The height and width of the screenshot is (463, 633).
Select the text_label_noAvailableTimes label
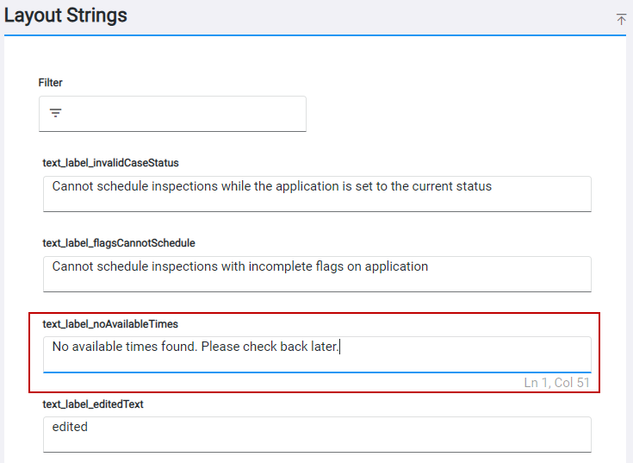pyautogui.click(x=110, y=323)
